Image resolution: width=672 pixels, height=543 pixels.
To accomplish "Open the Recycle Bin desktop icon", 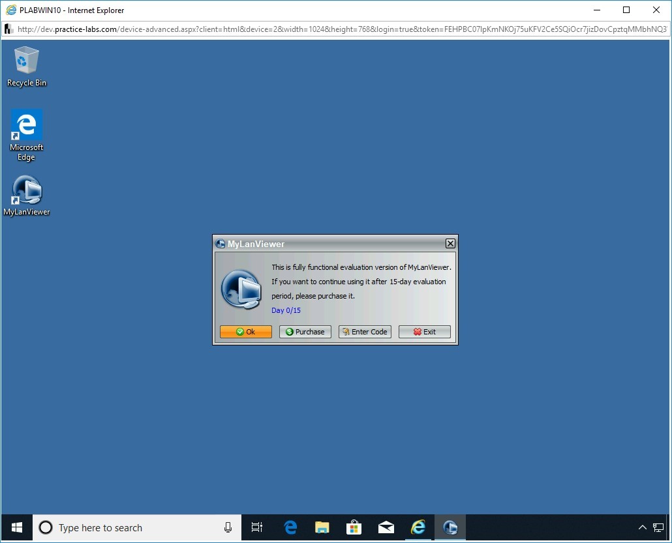I will (x=27, y=66).
